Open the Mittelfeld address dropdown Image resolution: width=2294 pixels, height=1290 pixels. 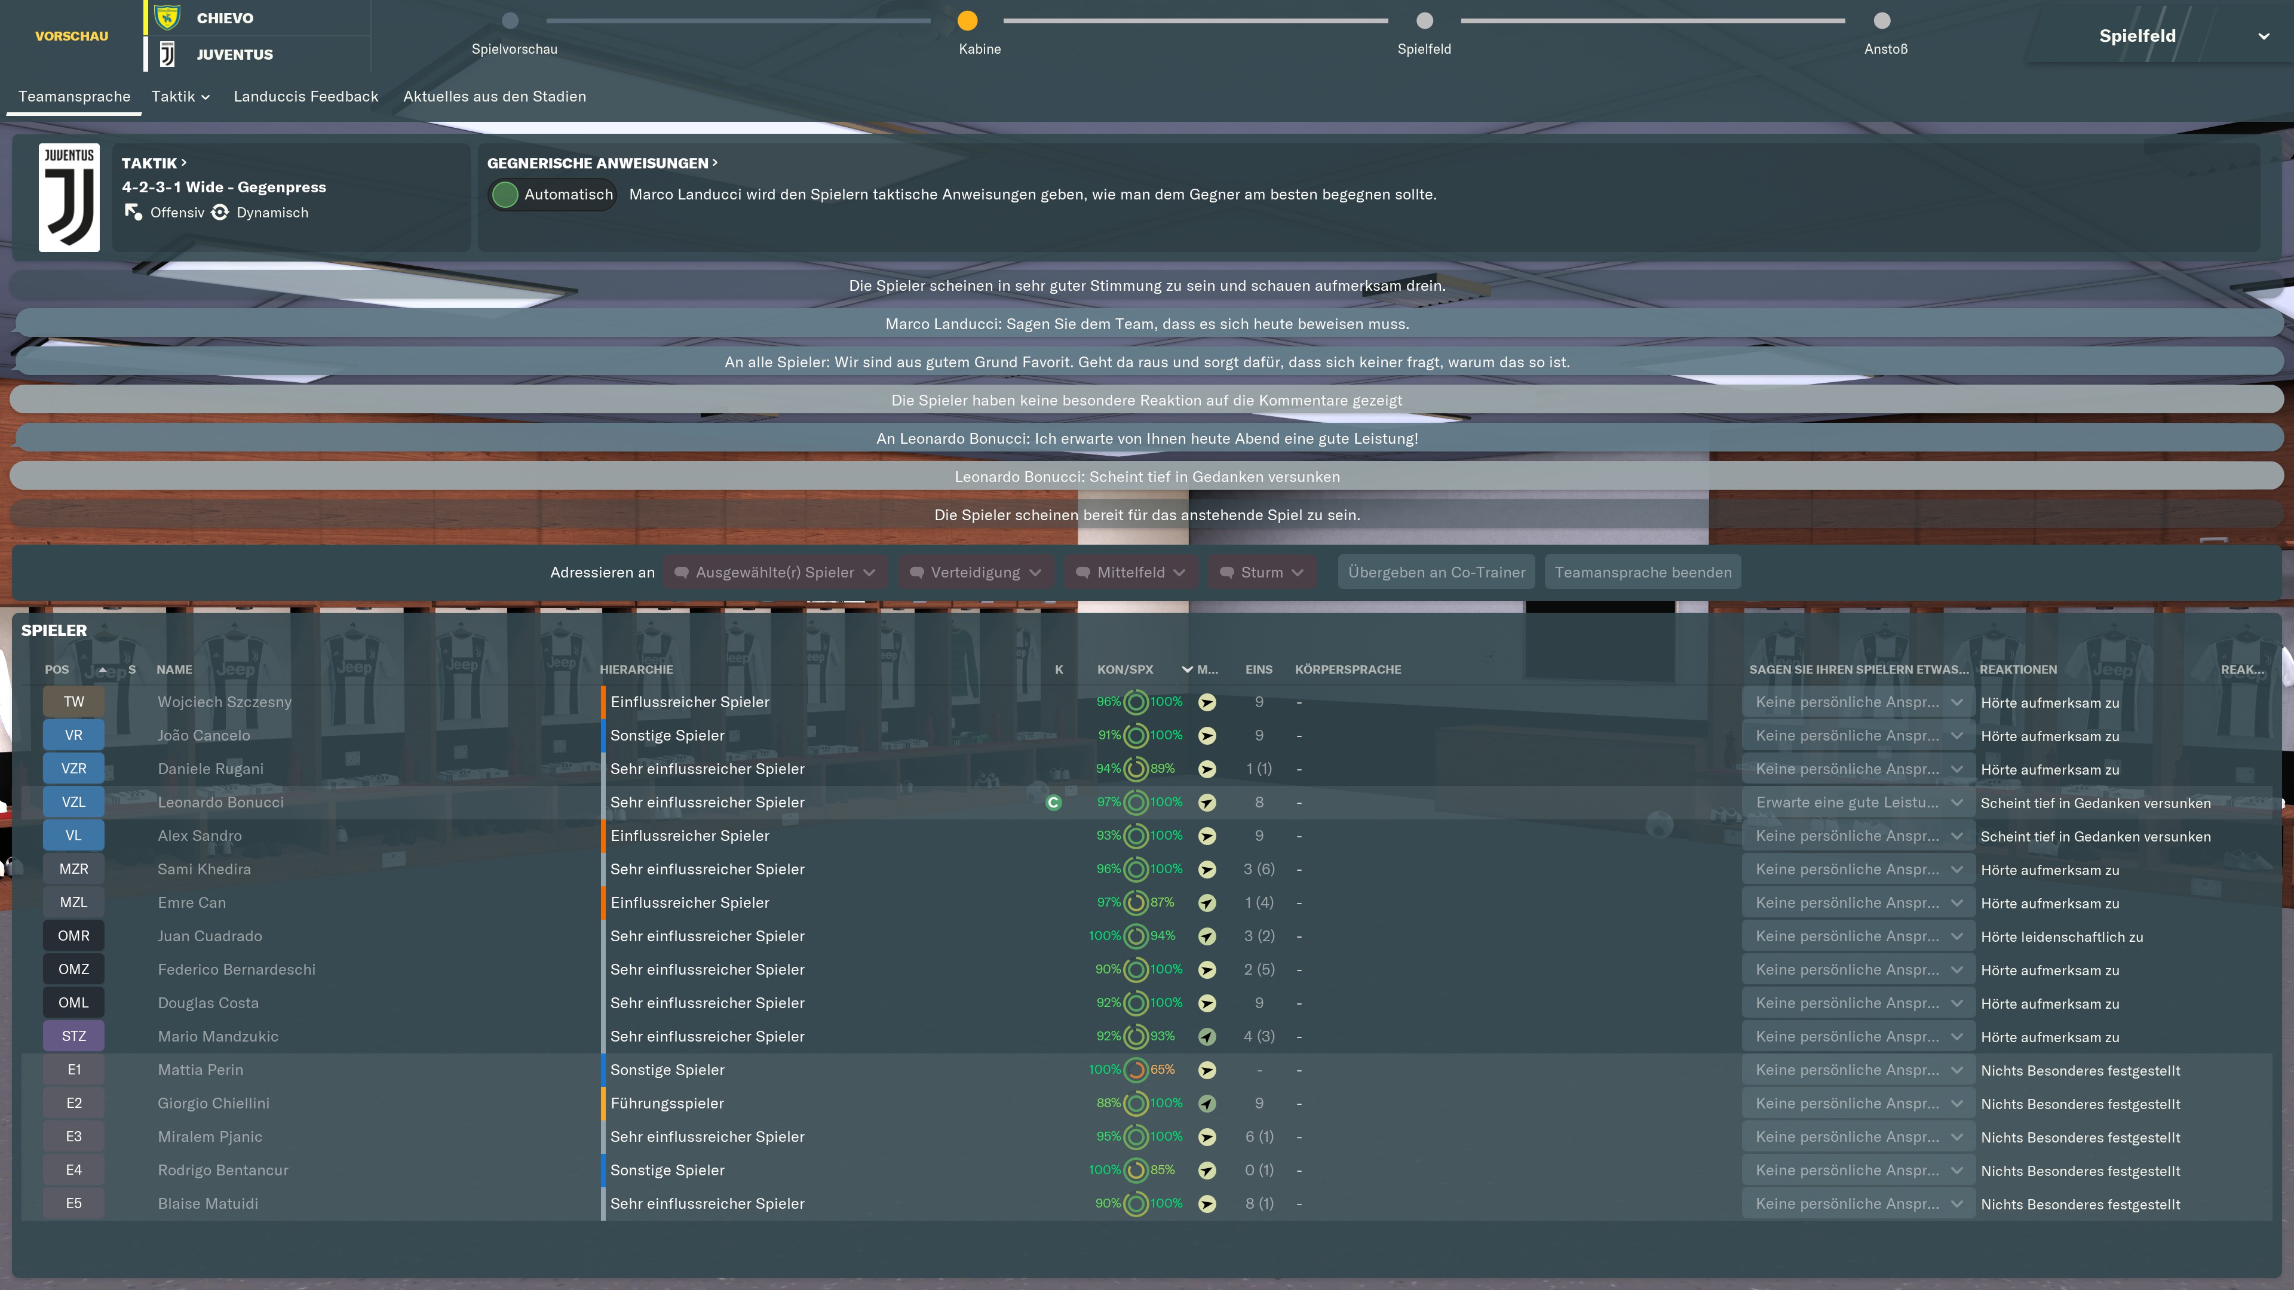[1130, 573]
